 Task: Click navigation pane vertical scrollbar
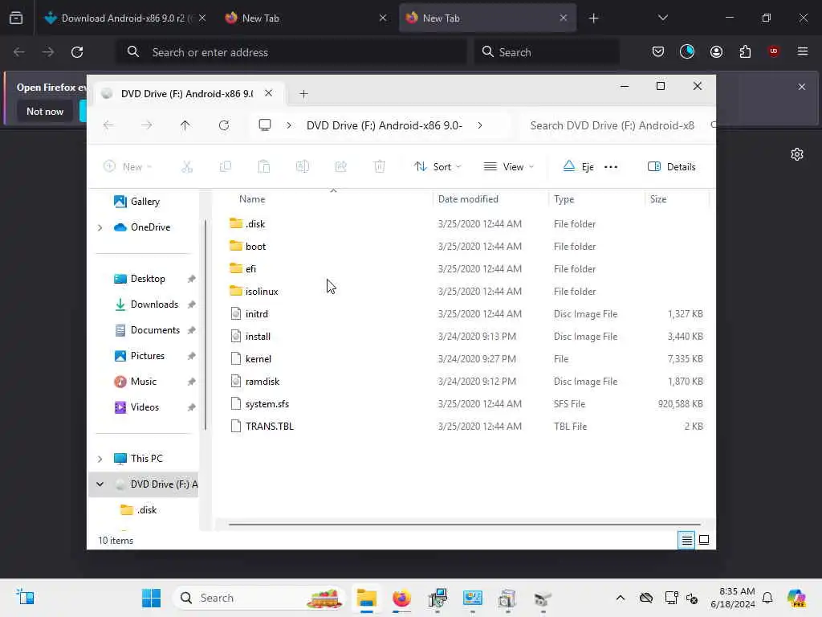pos(205,325)
